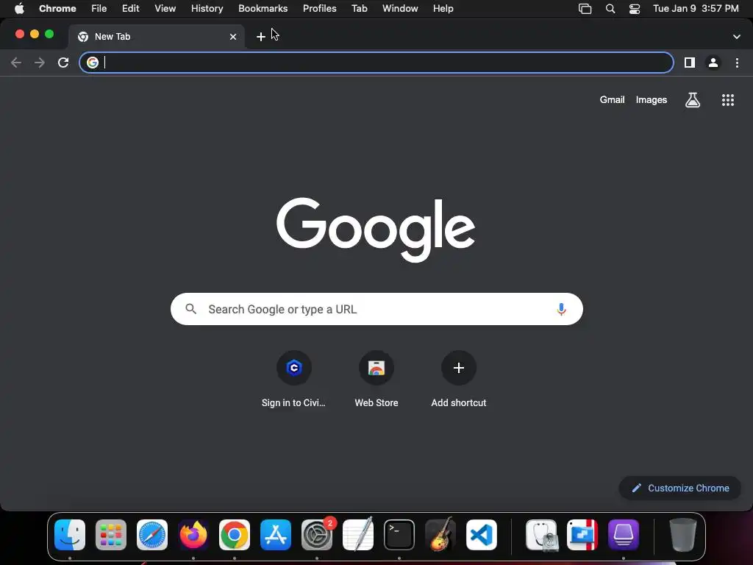The image size is (753, 565).
Task: Open the side panel icon
Action: click(690, 63)
